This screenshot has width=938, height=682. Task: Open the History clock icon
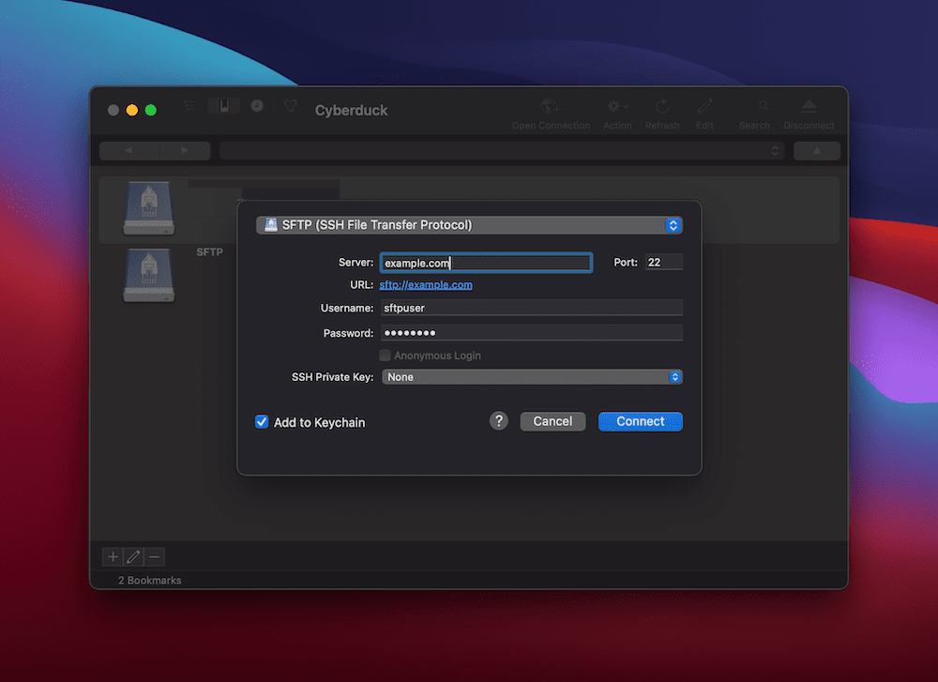click(257, 106)
